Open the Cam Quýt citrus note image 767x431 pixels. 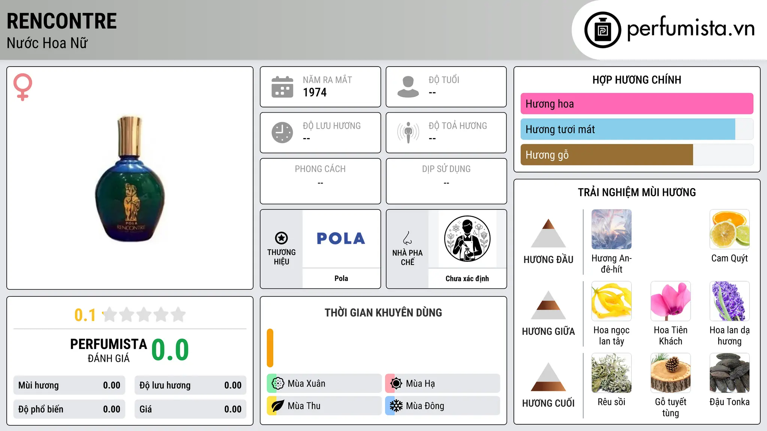(x=730, y=229)
